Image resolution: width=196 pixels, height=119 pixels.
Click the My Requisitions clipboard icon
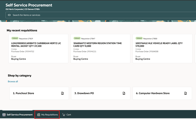(x=39, y=115)
